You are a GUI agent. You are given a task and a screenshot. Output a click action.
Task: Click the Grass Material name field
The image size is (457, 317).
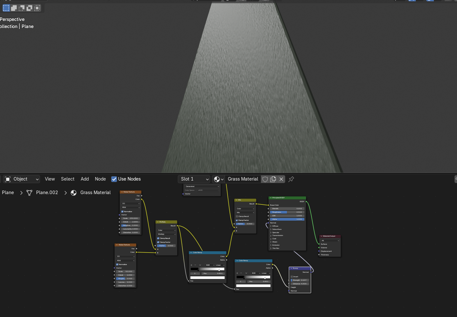(x=243, y=179)
